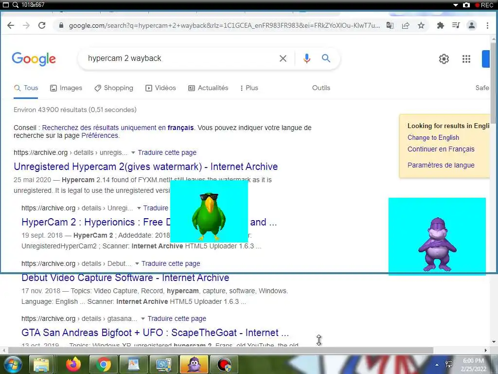The image size is (498, 374).
Task: Reload the Google search page
Action: (x=42, y=25)
